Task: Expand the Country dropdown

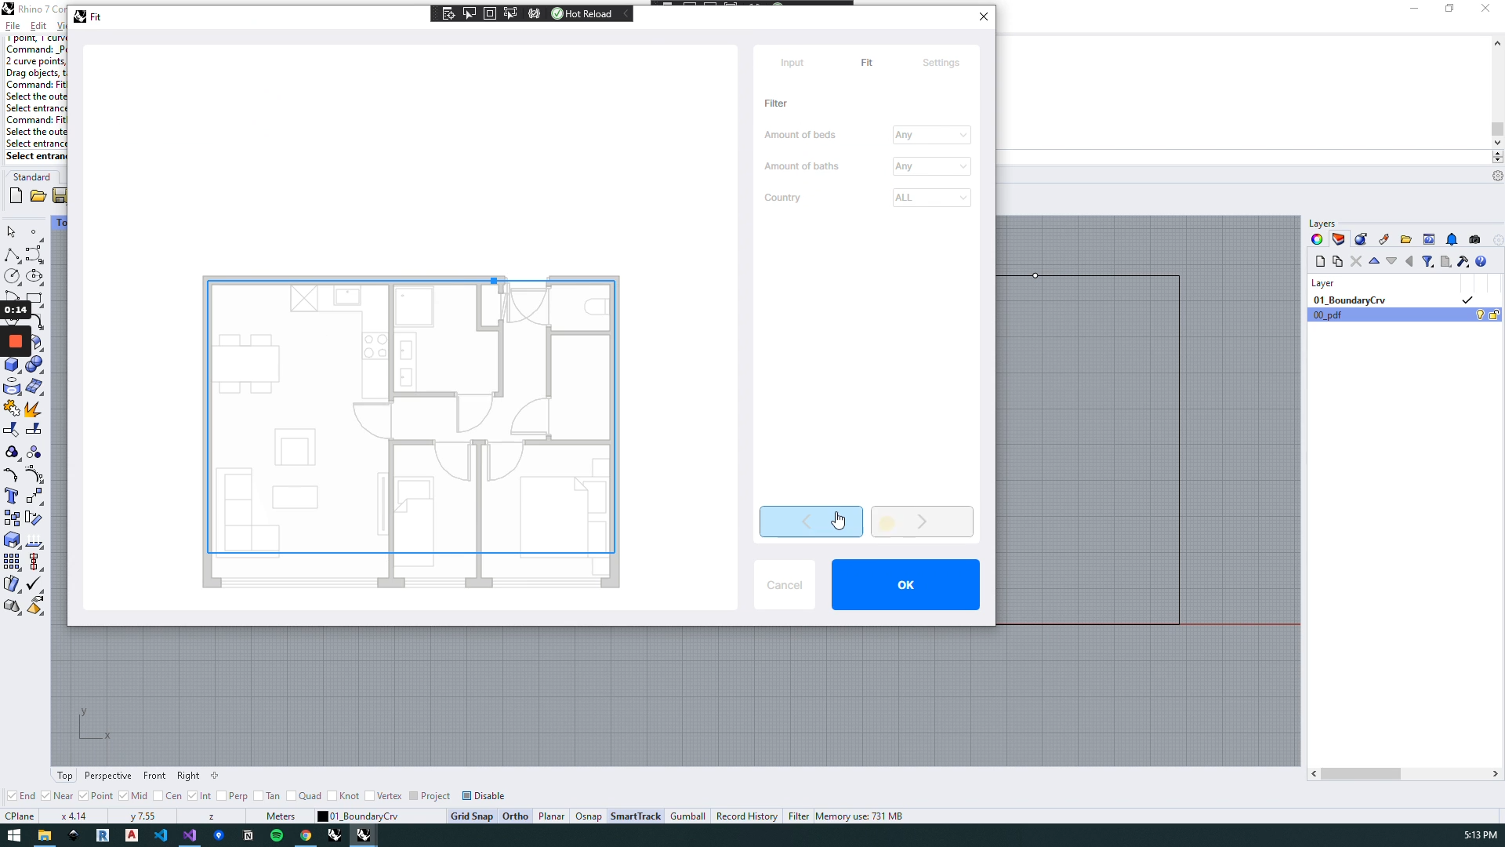Action: click(931, 198)
